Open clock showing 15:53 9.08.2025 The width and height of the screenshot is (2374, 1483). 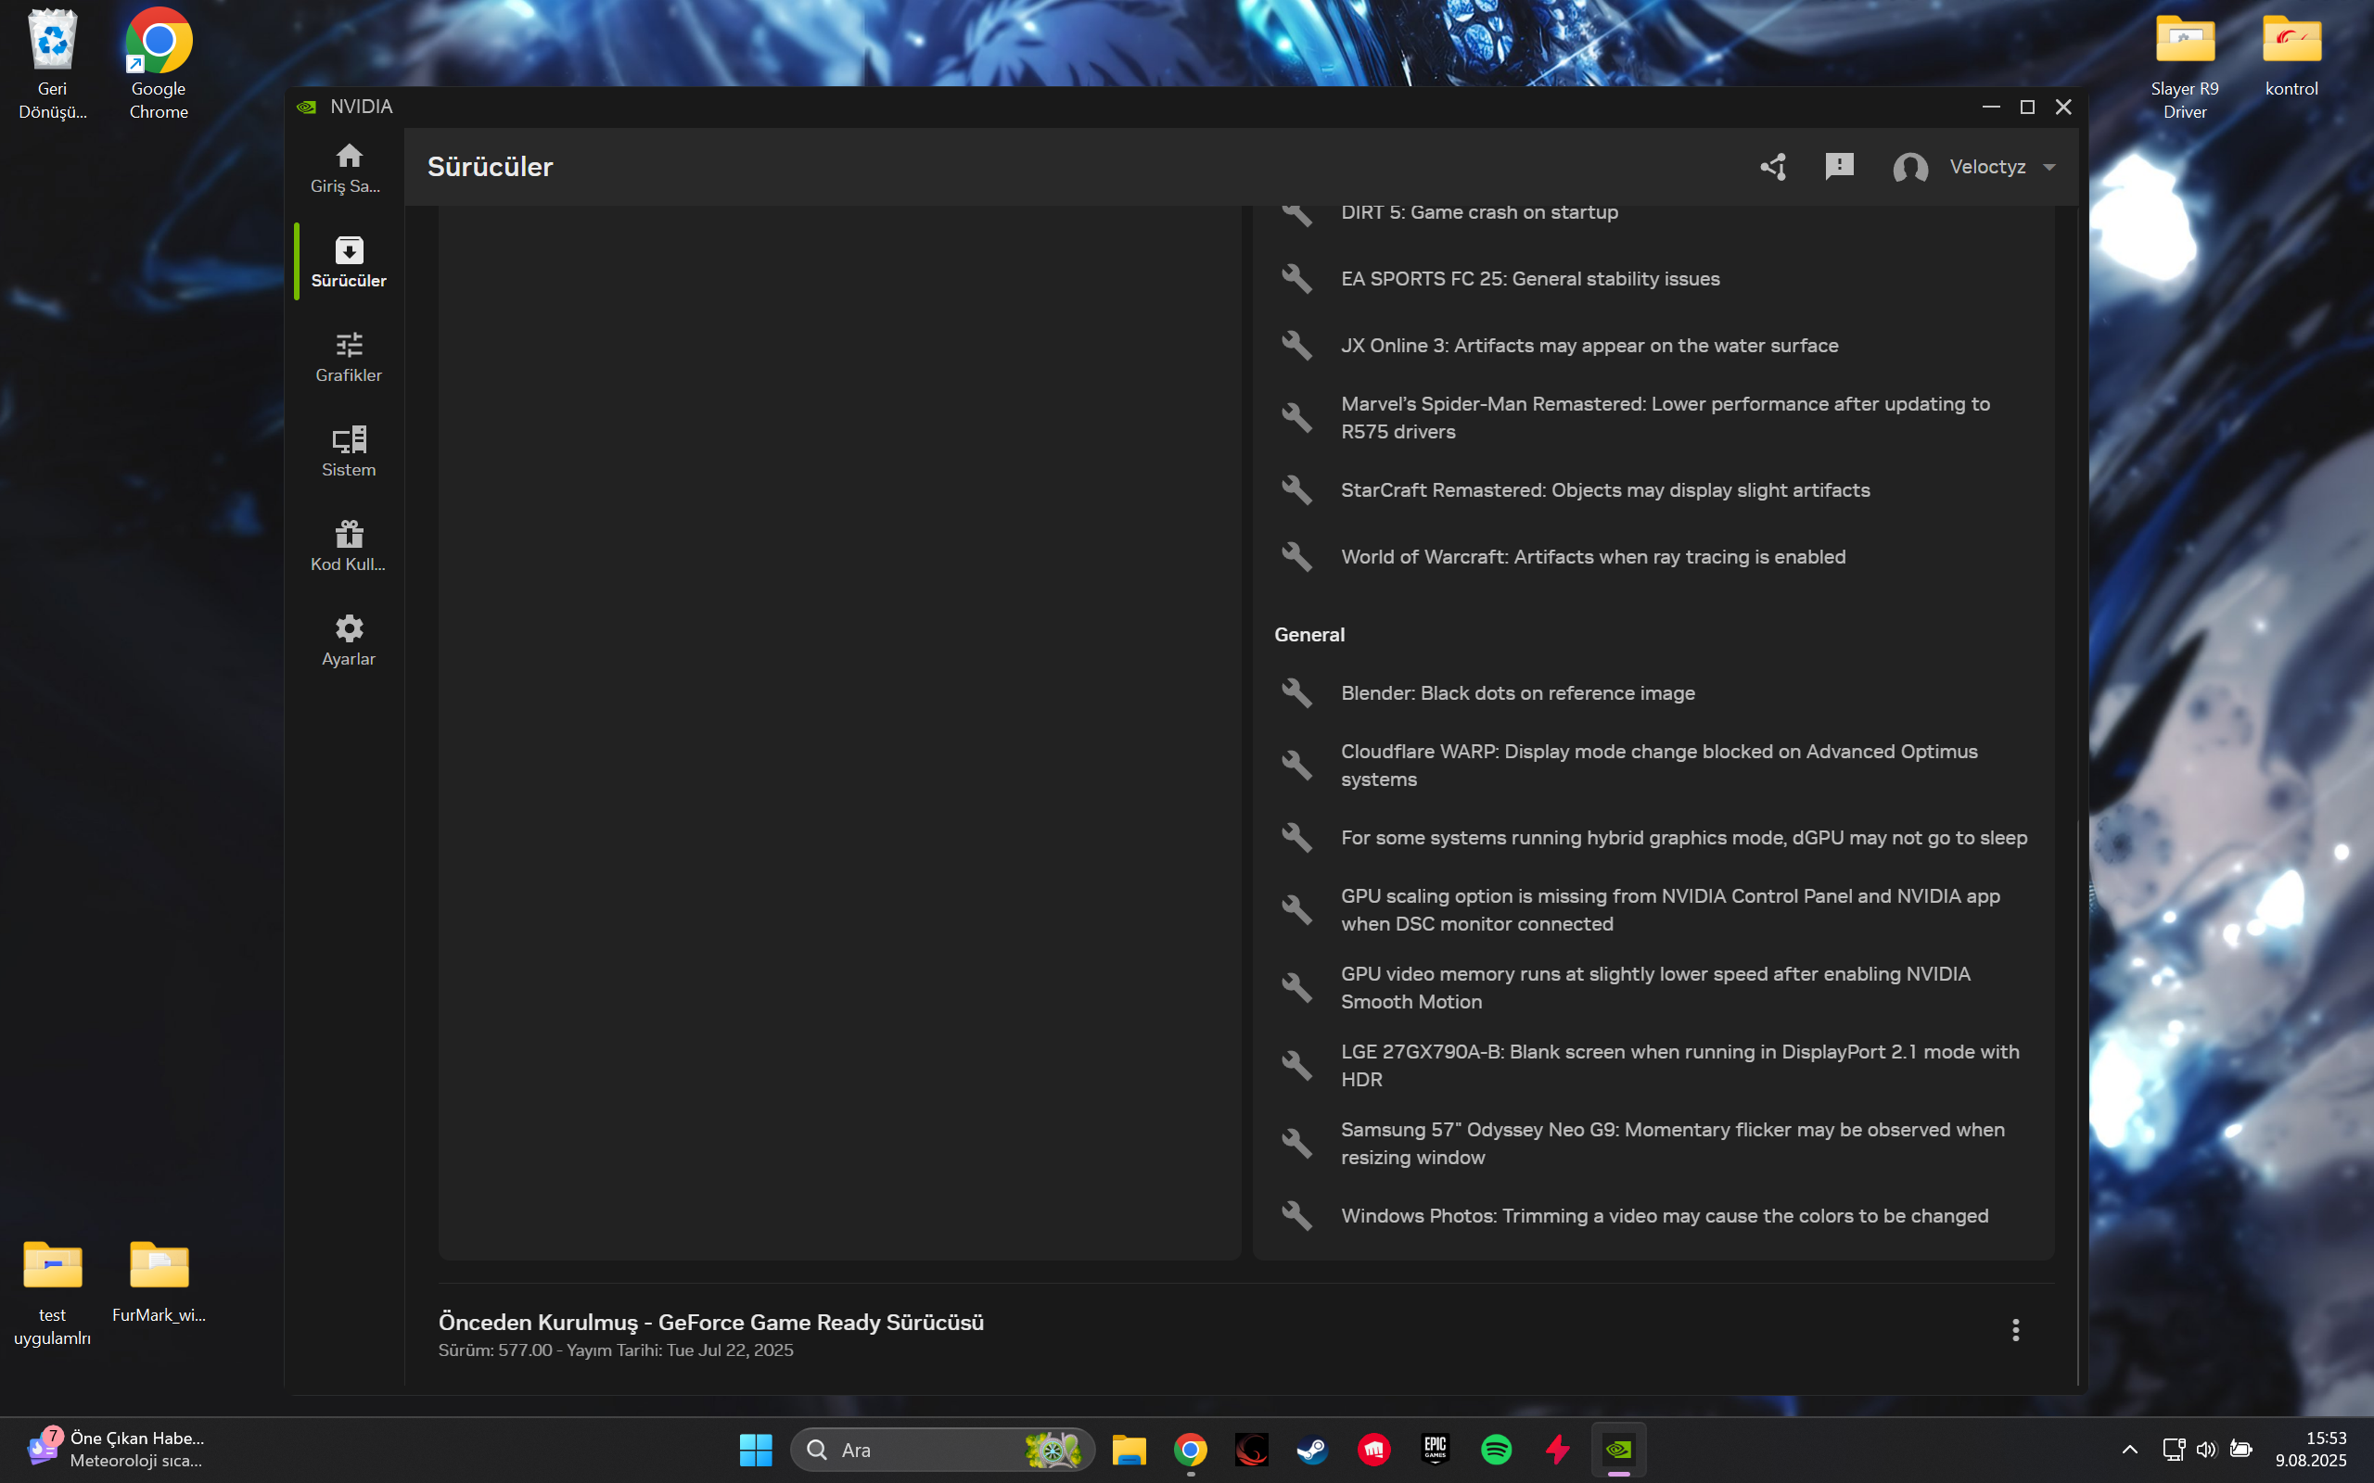point(2311,1450)
